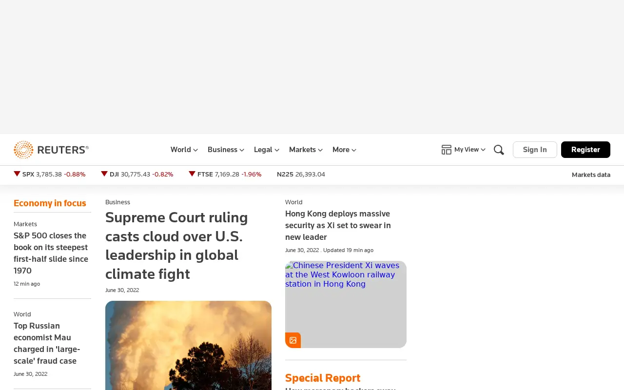624x390 pixels.
Task: Click the image gallery icon on Xi photo
Action: (x=293, y=340)
